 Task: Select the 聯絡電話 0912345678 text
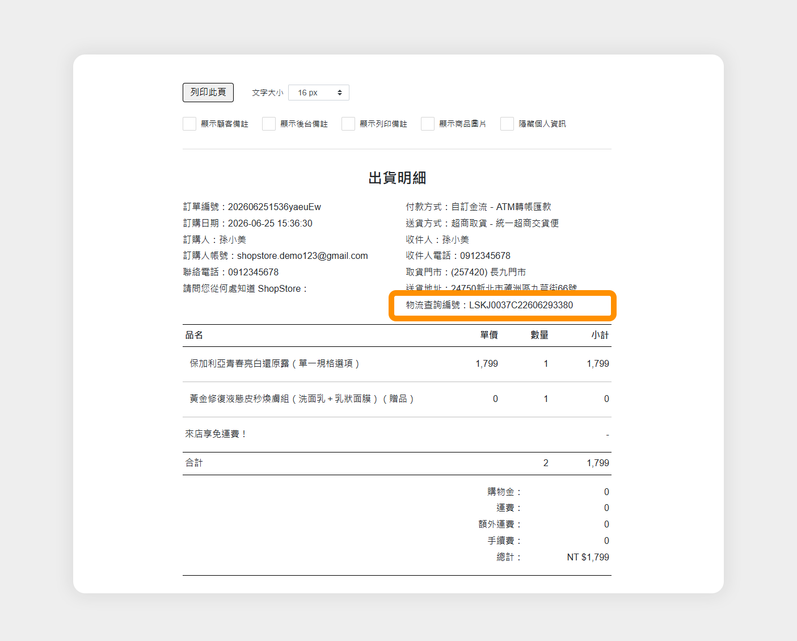(231, 273)
